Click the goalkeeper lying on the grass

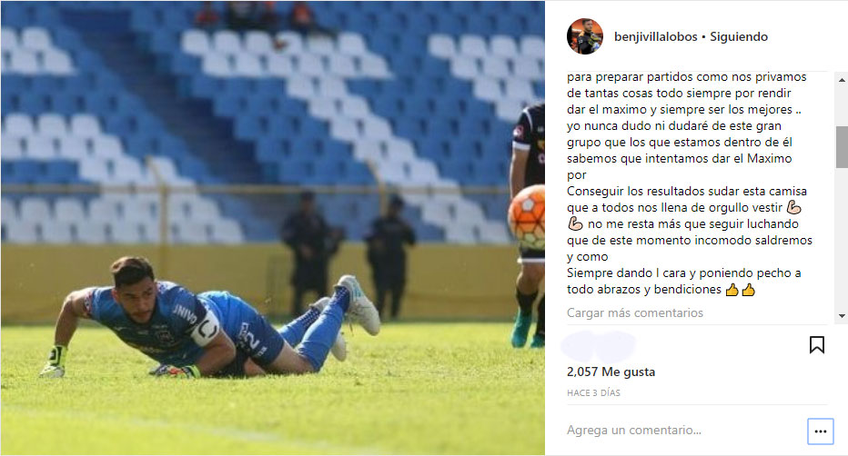tap(210, 319)
